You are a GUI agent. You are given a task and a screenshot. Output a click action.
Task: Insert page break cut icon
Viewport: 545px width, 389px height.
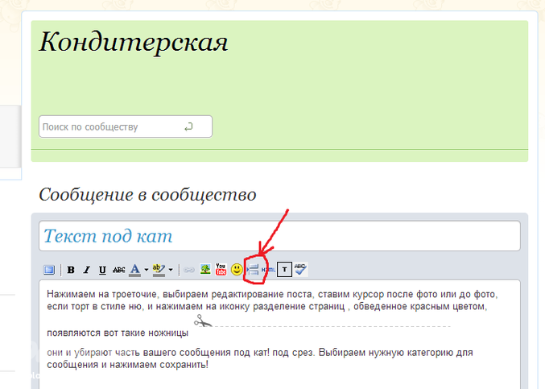coord(253,270)
